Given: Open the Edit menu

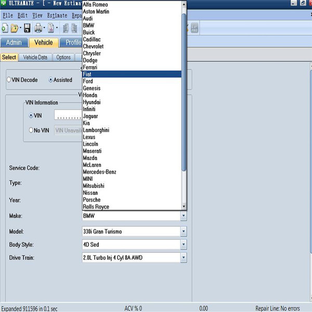Looking at the screenshot, I should [22, 15].
